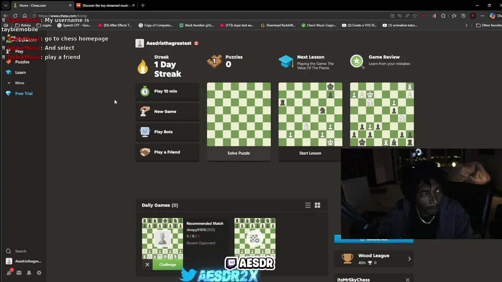502x282 pixels.
Task: Reload the page with browser refresh button
Action: tap(15, 16)
